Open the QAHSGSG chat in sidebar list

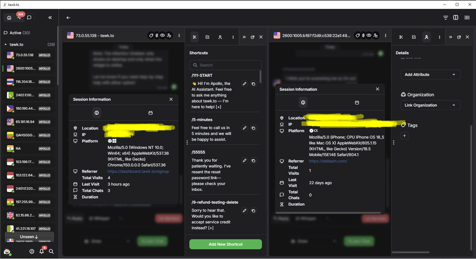click(29, 135)
